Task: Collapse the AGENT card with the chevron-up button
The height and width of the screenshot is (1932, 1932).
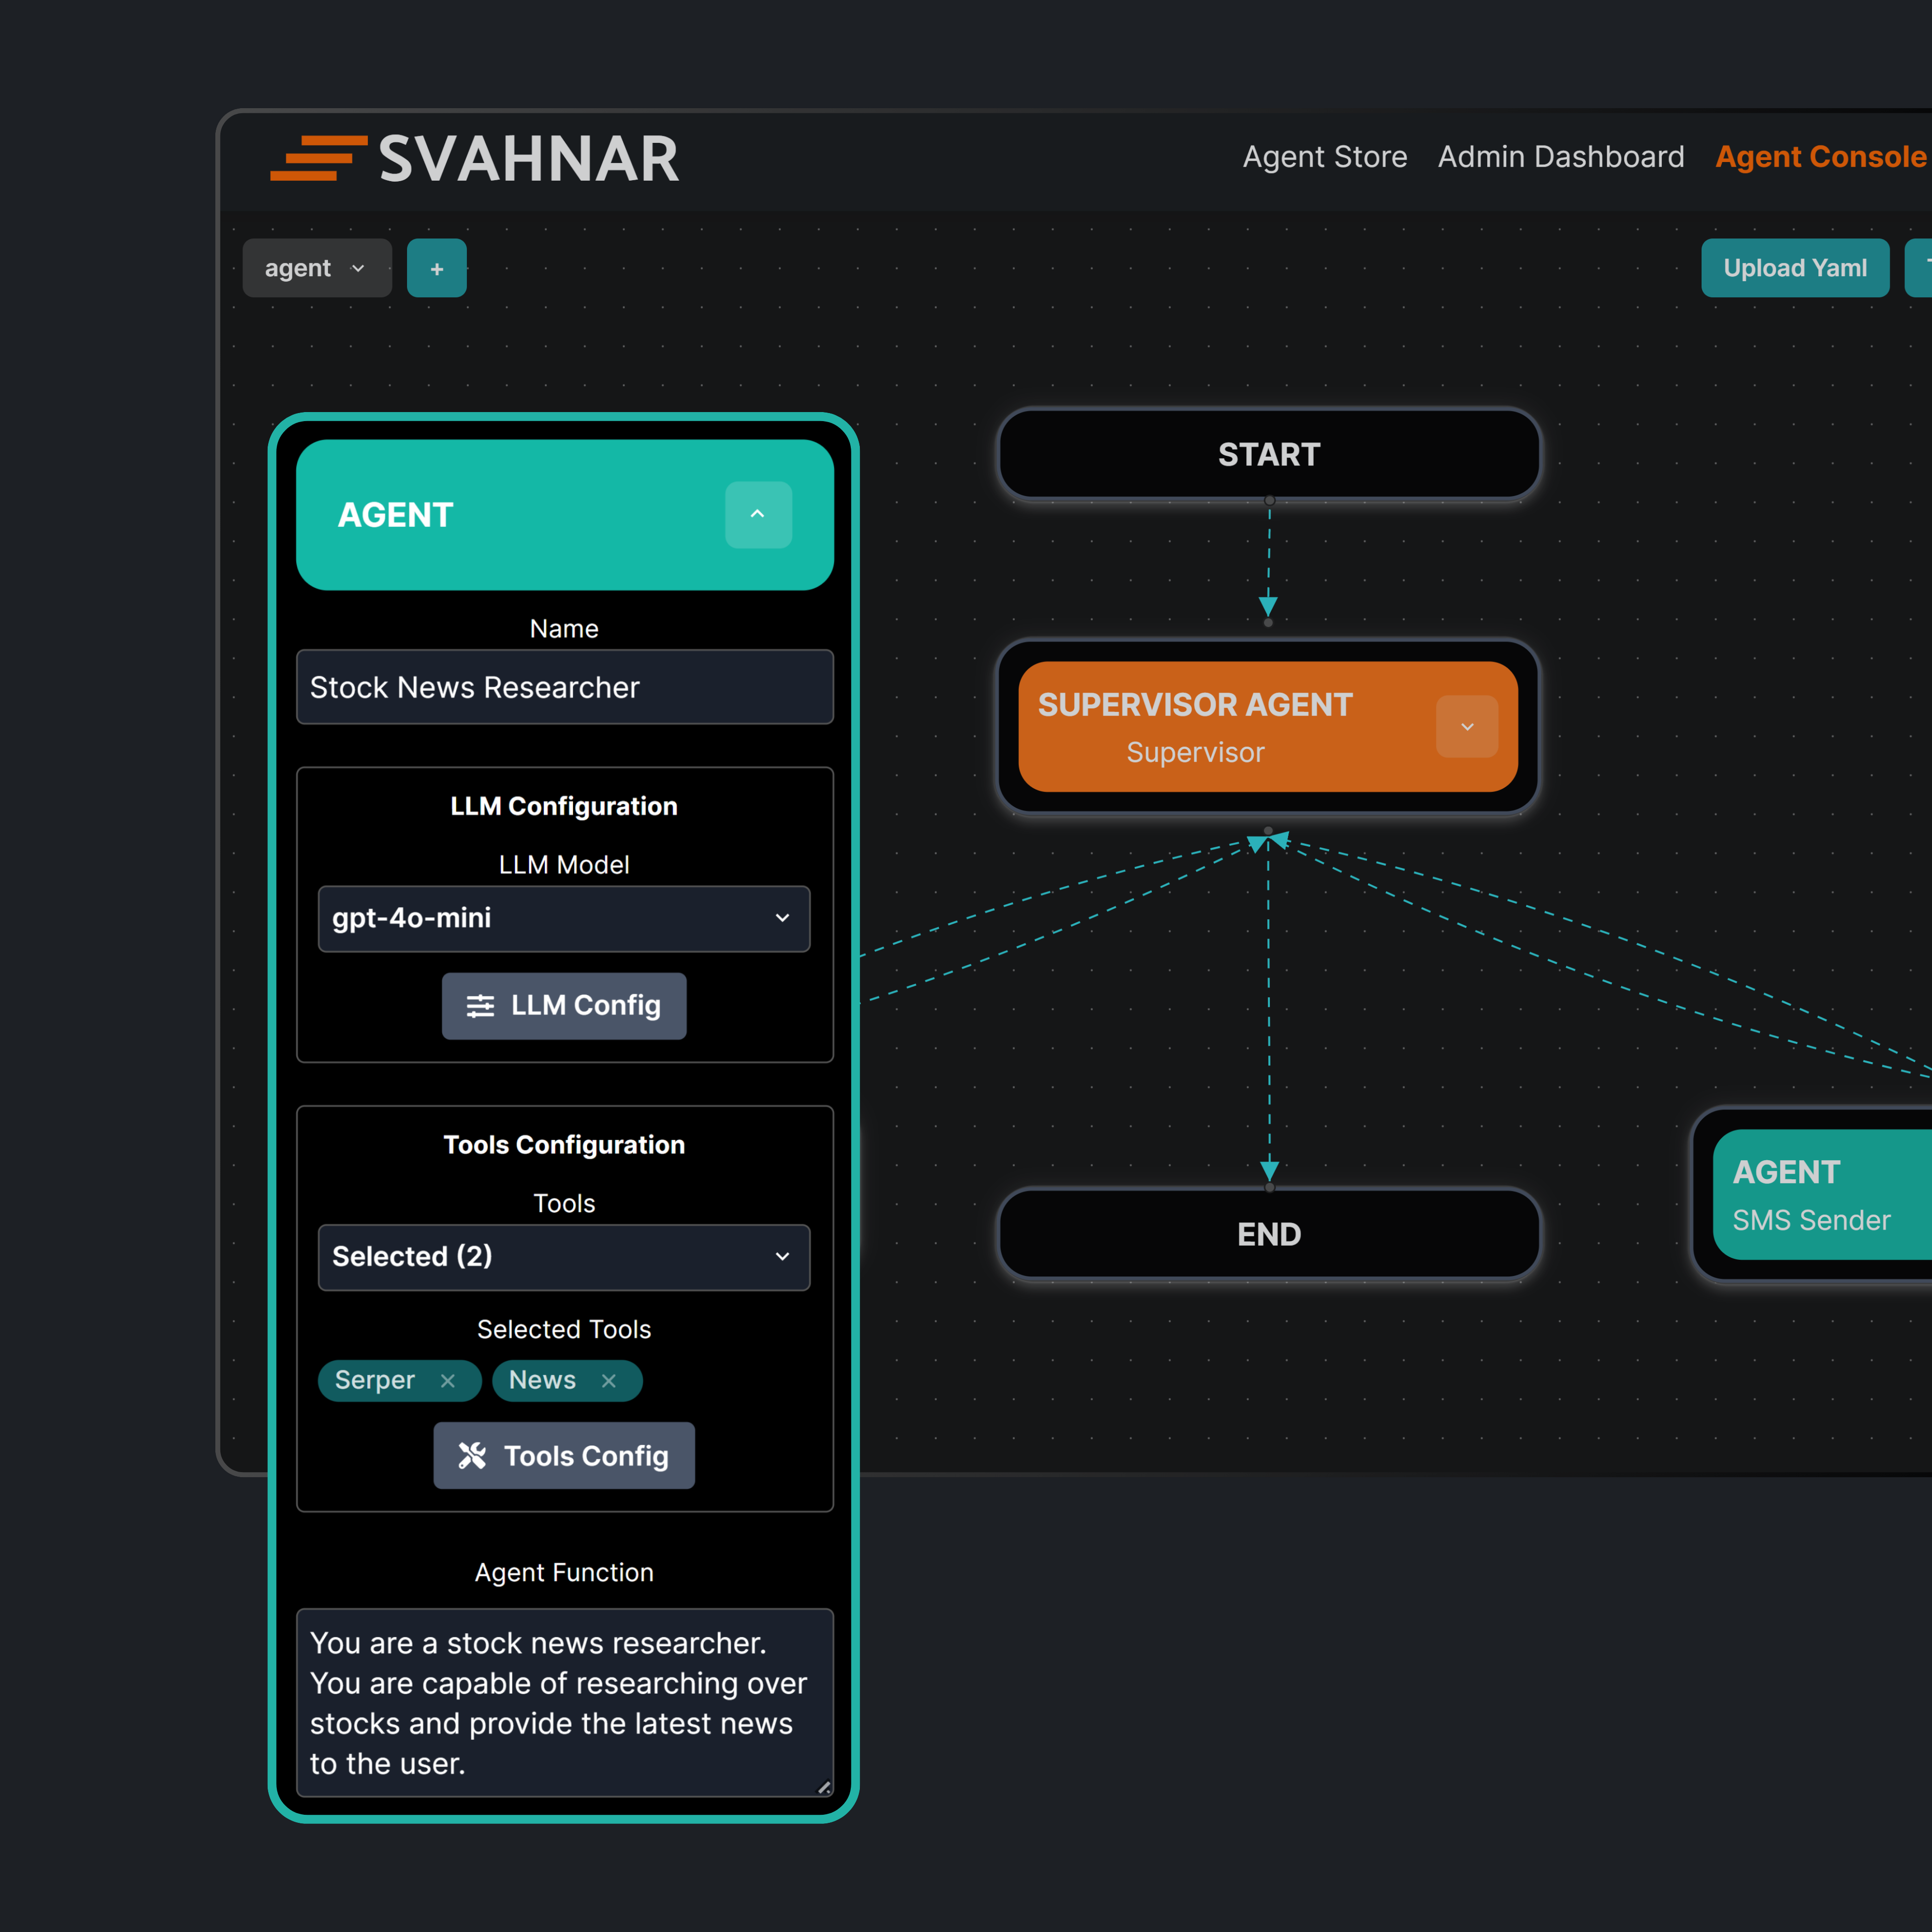Action: [x=757, y=514]
